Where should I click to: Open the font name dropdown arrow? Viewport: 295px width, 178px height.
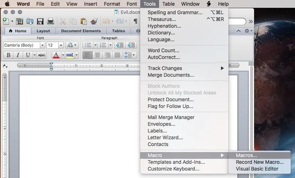pos(42,45)
